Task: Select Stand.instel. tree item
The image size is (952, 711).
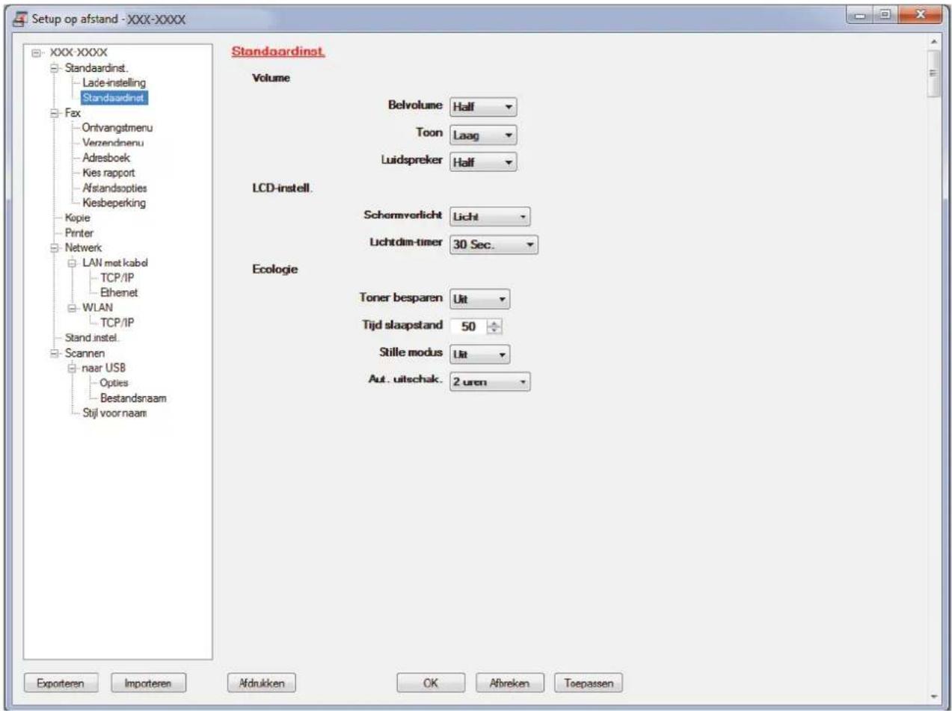Action: 90,337
